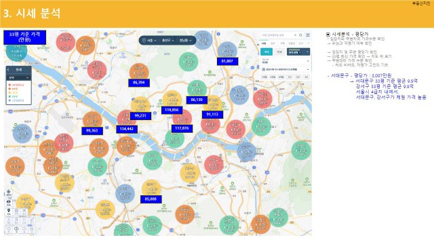Click the calendar icon beside the date range
The width and height of the screenshot is (434, 244).
click(264, 69)
